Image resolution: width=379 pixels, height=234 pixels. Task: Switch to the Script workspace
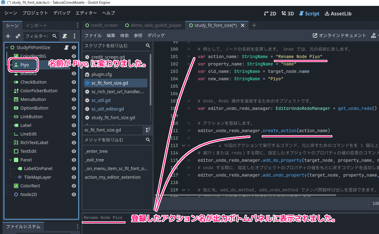(309, 14)
